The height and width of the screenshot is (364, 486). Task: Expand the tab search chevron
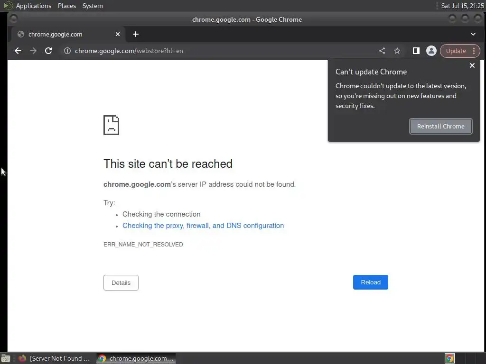click(473, 34)
